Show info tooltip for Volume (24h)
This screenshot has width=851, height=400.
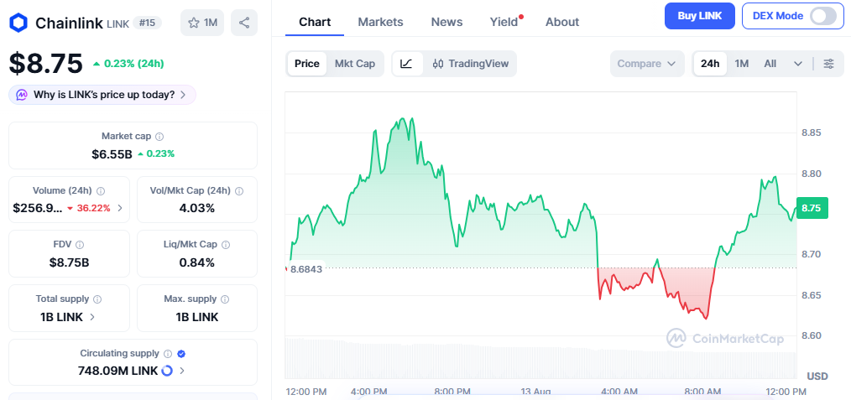tap(101, 191)
